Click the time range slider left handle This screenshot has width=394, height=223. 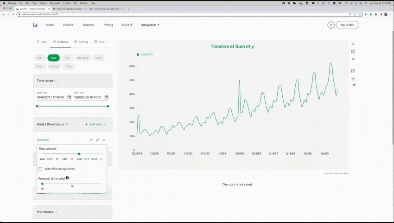37,106
